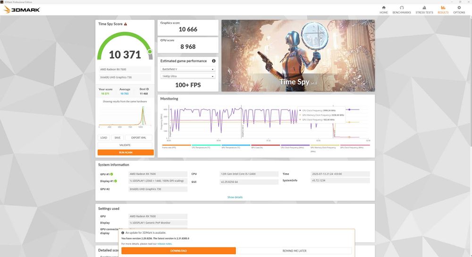The image size is (472, 257).
Task: Click the info icon in update notification
Action: click(123, 232)
